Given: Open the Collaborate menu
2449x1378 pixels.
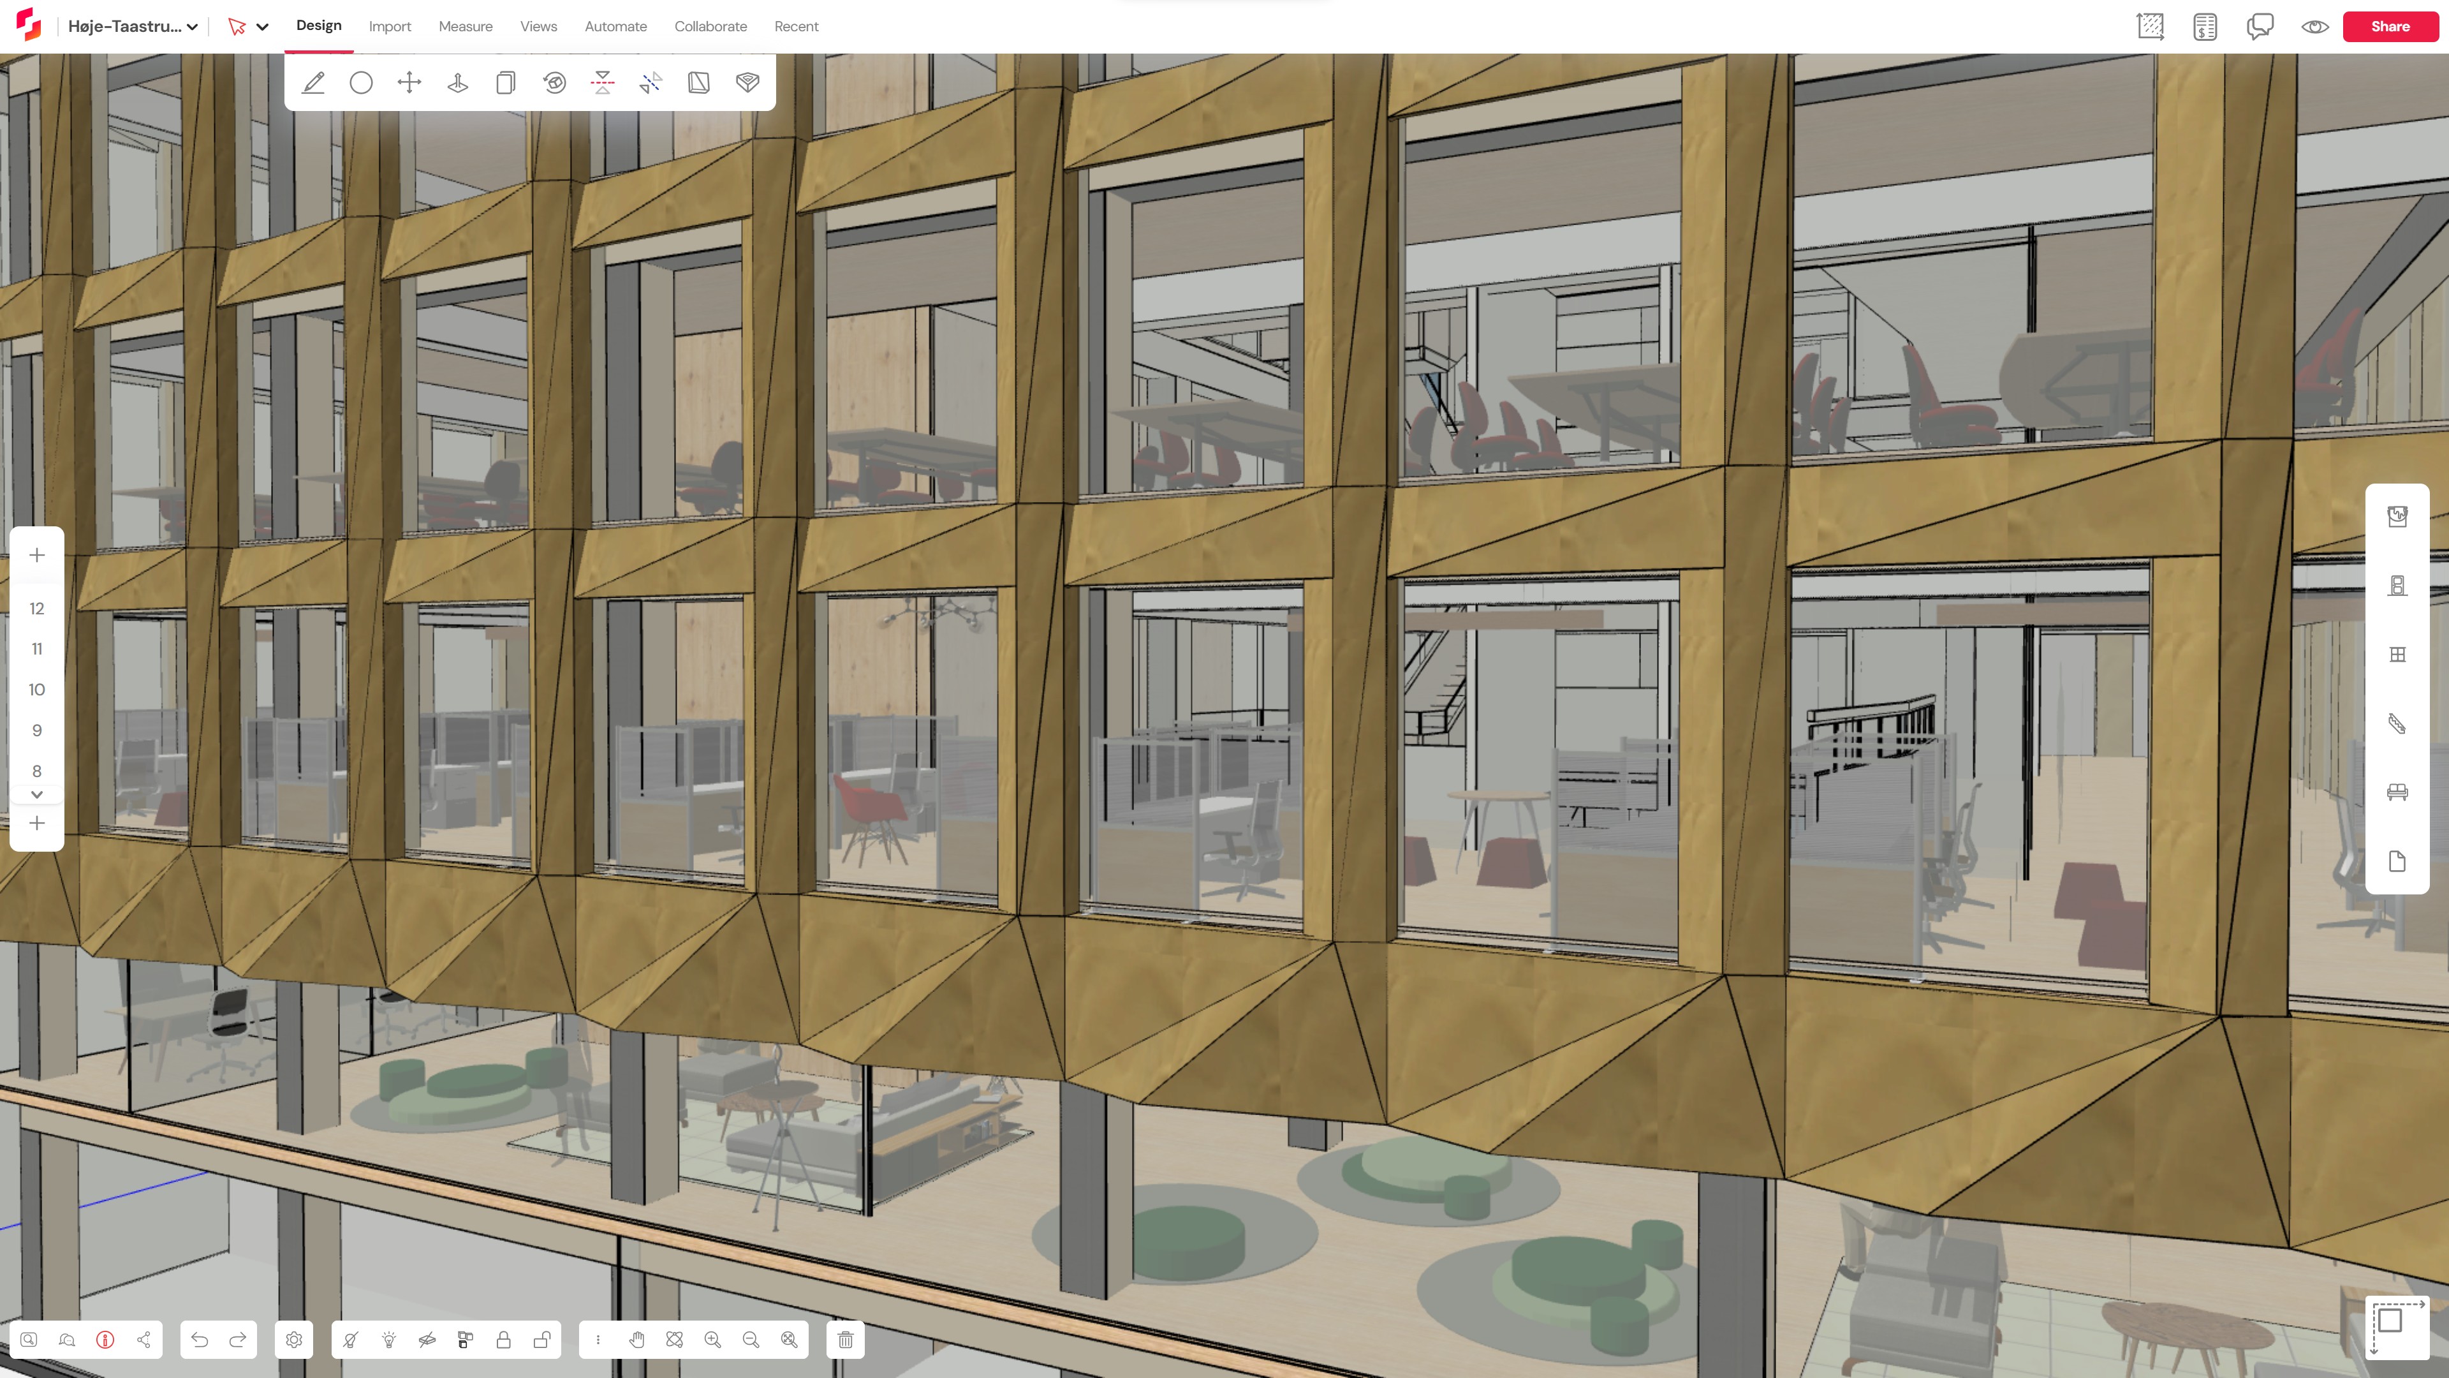Looking at the screenshot, I should click(x=710, y=27).
